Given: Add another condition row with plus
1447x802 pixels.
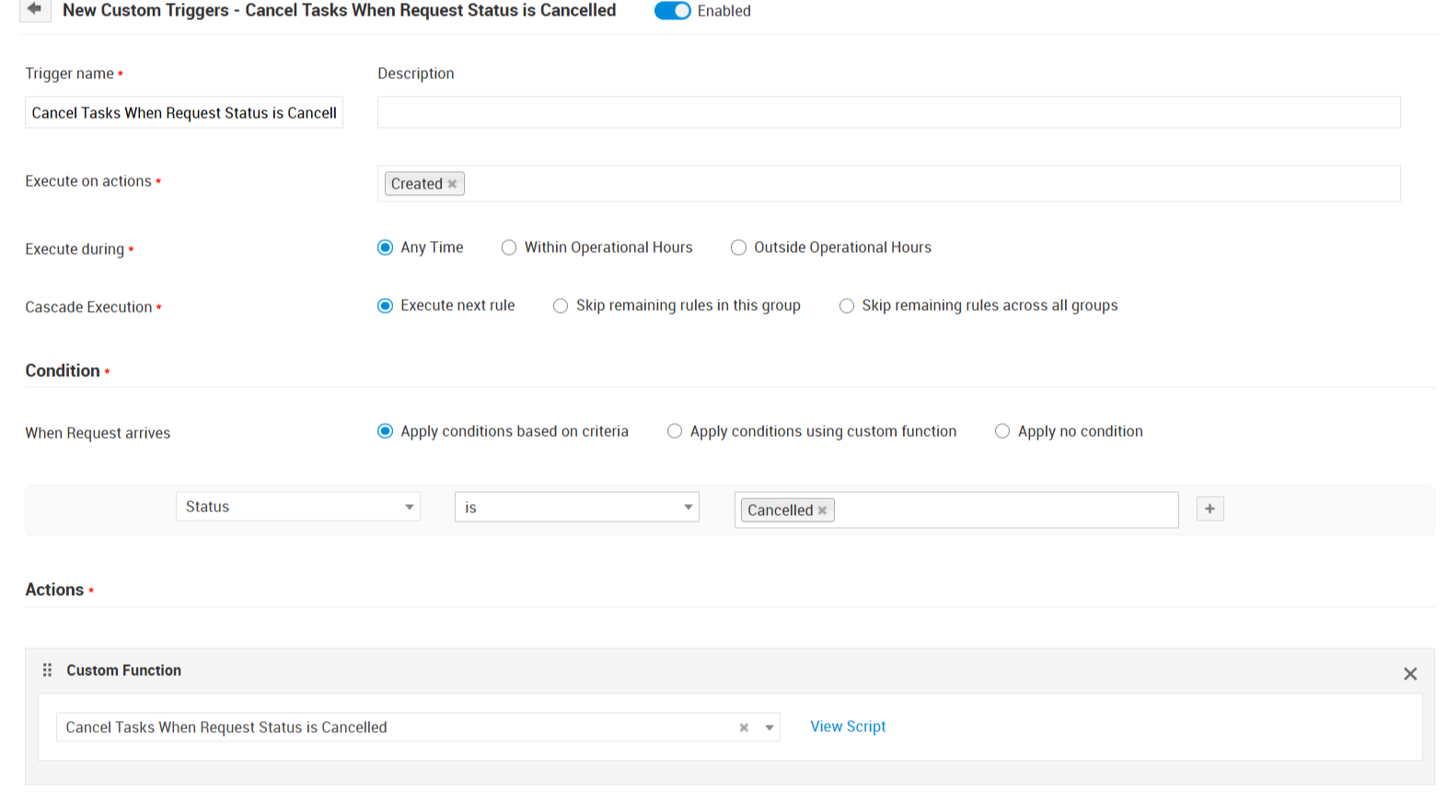Looking at the screenshot, I should click(1210, 509).
